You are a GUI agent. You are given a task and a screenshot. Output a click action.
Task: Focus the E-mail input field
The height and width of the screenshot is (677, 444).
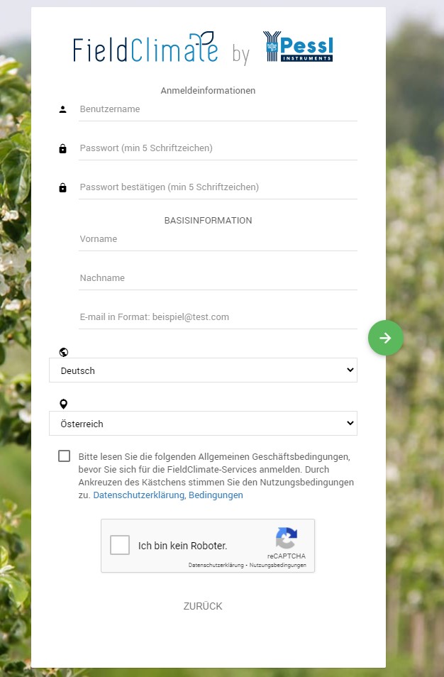(x=218, y=317)
